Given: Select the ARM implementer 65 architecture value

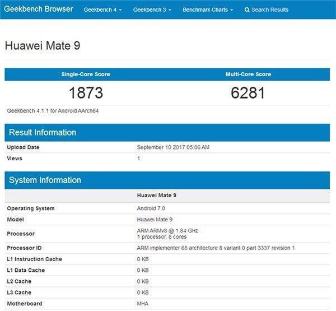Looking at the screenshot, I should coord(216,248).
